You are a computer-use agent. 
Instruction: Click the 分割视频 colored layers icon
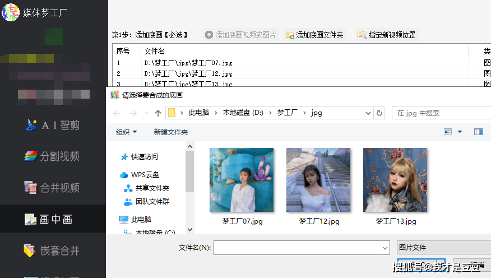click(31, 156)
